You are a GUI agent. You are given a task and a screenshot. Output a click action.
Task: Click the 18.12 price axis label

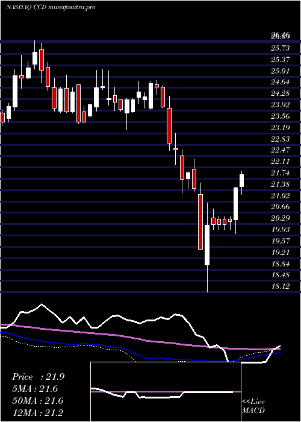point(281,286)
